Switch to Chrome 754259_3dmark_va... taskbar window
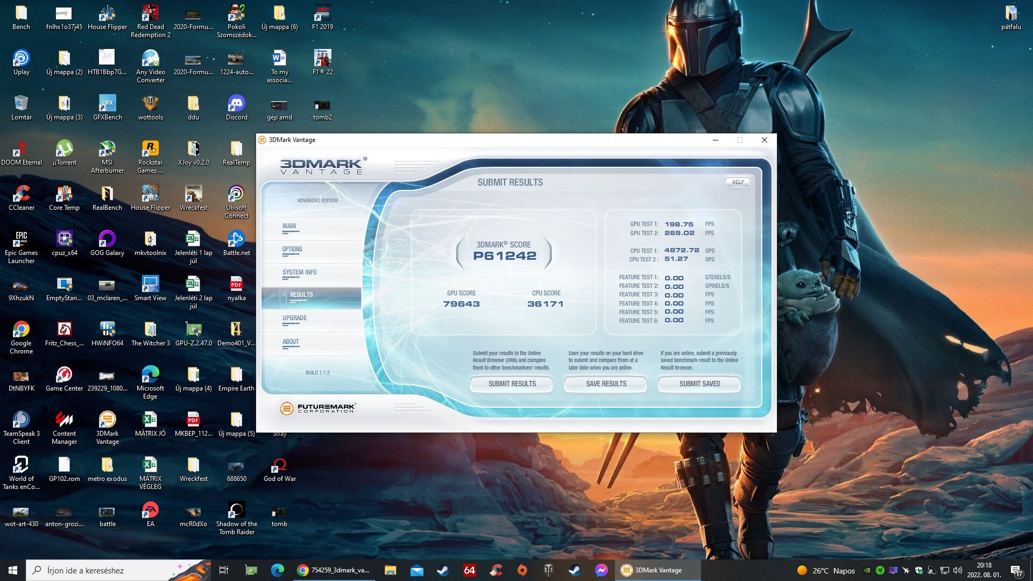Viewport: 1033px width, 581px height. (x=334, y=570)
